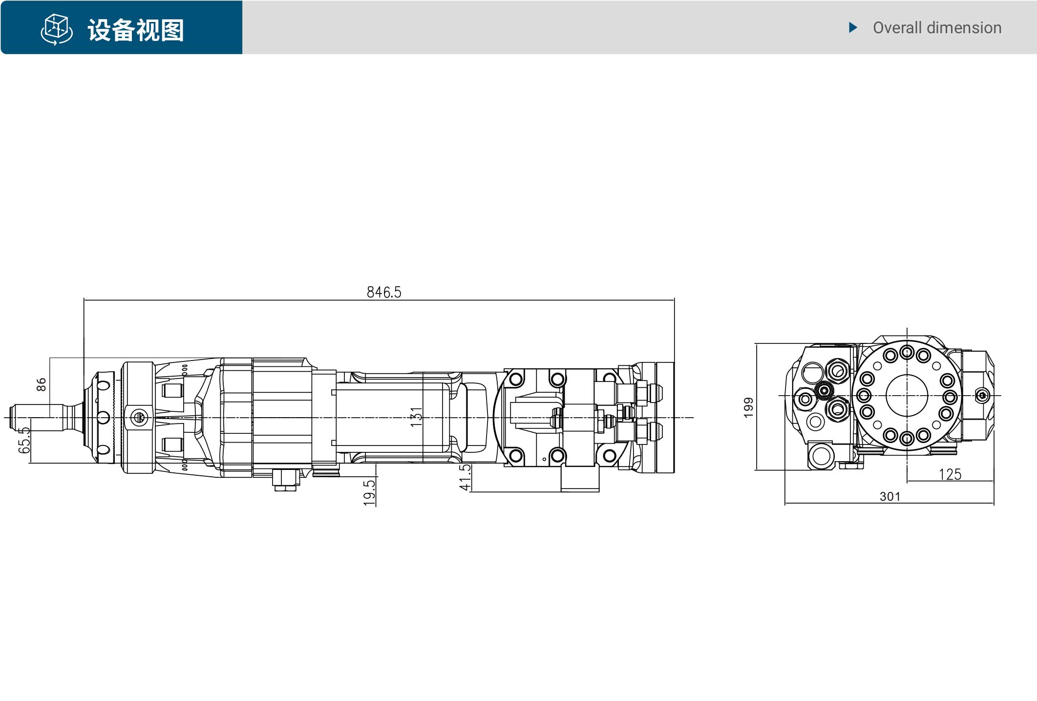Click the 846.5 length dimension

tap(384, 292)
